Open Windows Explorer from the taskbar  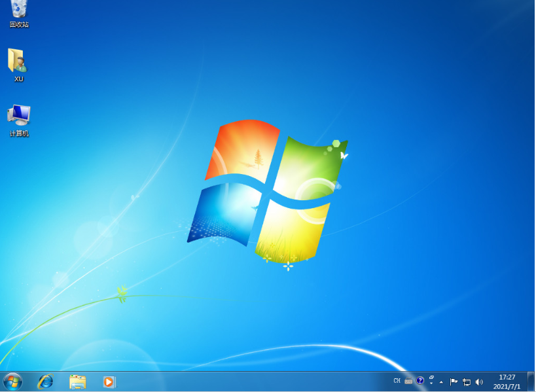[x=77, y=381]
